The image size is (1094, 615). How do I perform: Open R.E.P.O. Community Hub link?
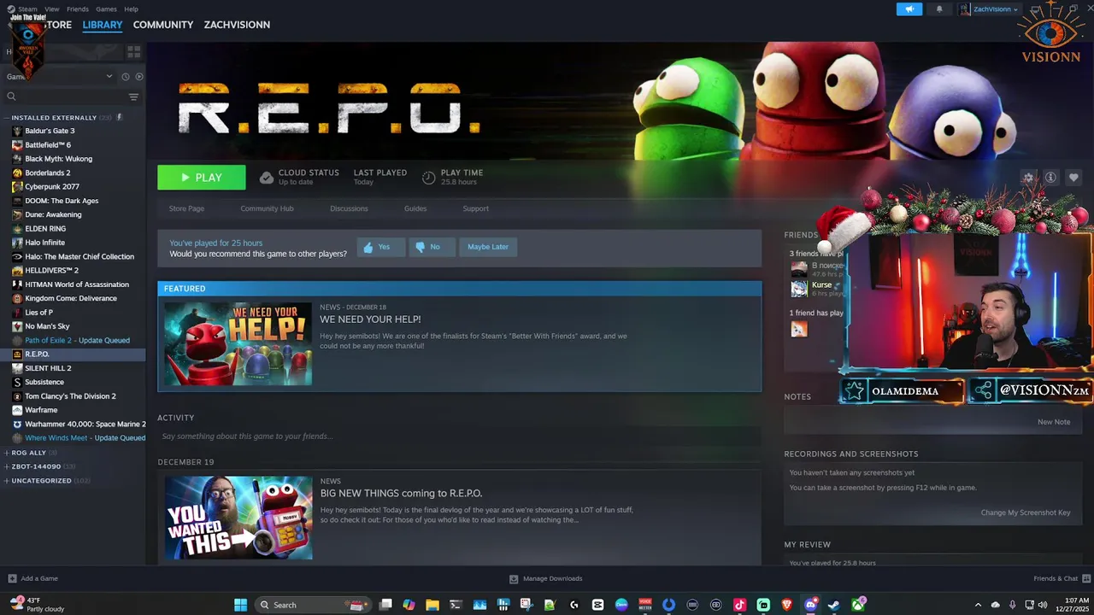267,208
